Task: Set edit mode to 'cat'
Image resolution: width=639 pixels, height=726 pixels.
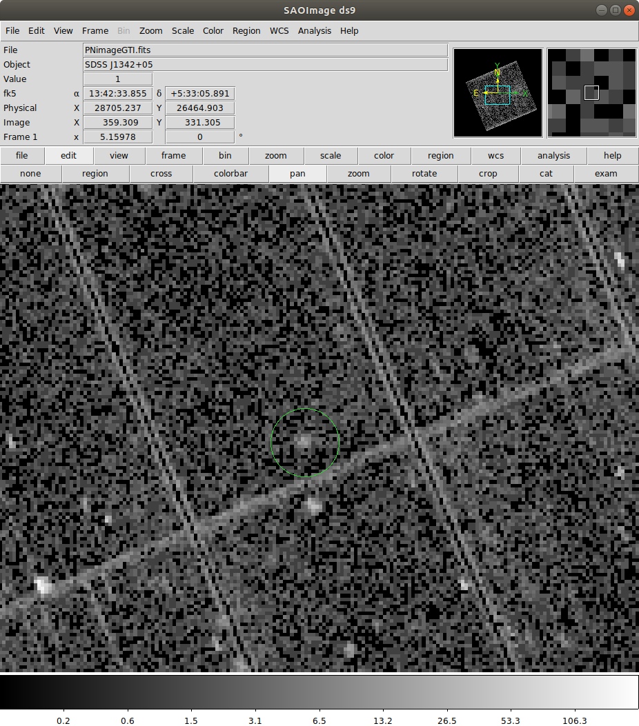Action: 547,174
